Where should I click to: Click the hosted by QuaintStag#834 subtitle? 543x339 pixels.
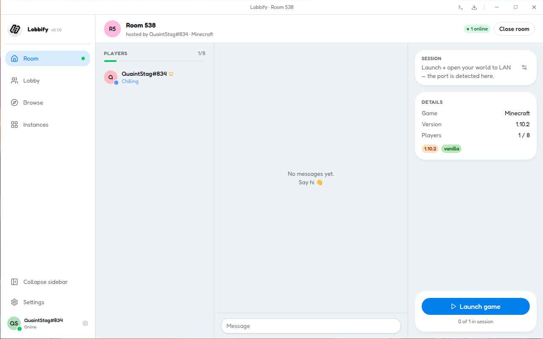point(169,34)
